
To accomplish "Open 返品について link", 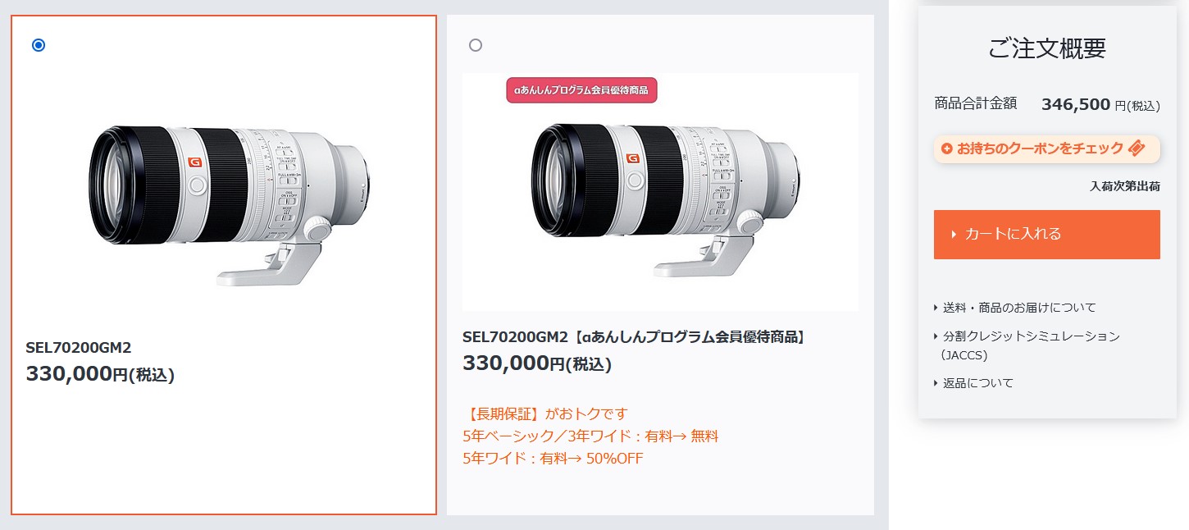I will (x=977, y=383).
